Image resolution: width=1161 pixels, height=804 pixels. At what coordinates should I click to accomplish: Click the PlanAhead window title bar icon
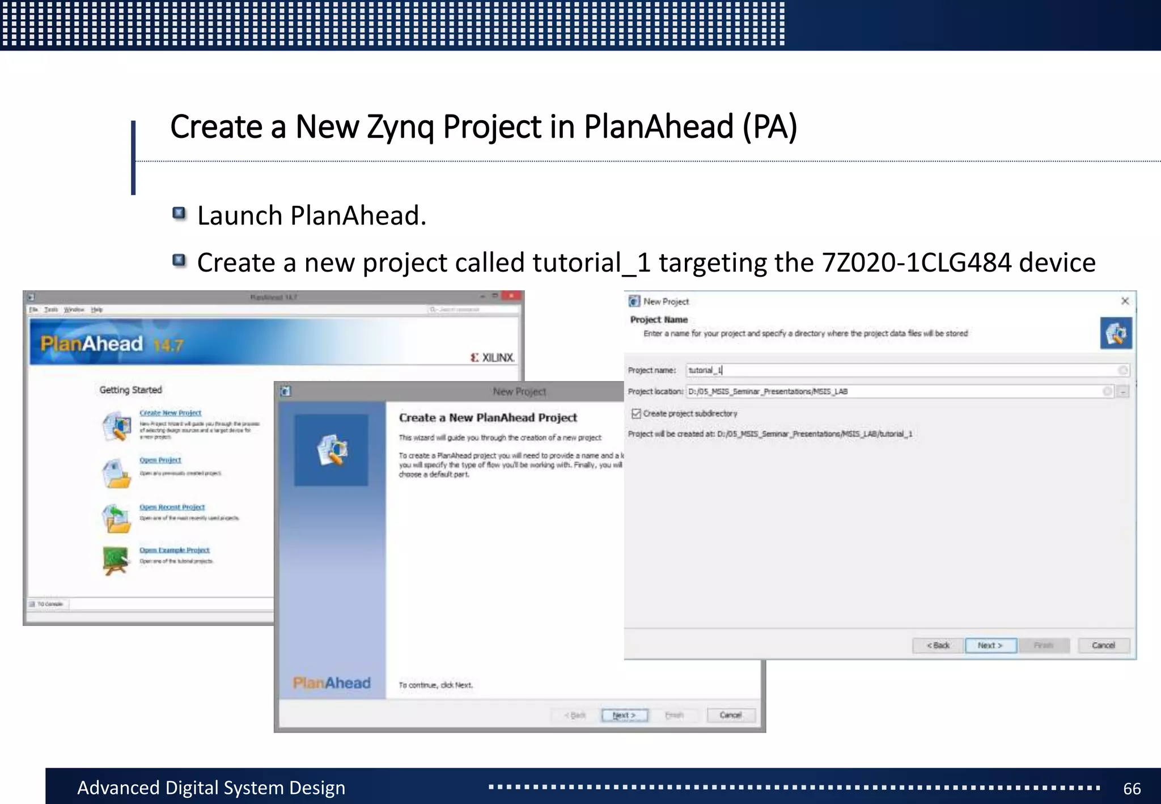[32, 297]
